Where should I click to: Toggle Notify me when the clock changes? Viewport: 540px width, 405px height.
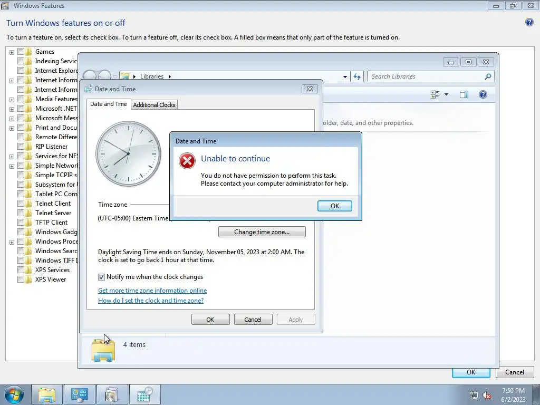[x=101, y=277]
